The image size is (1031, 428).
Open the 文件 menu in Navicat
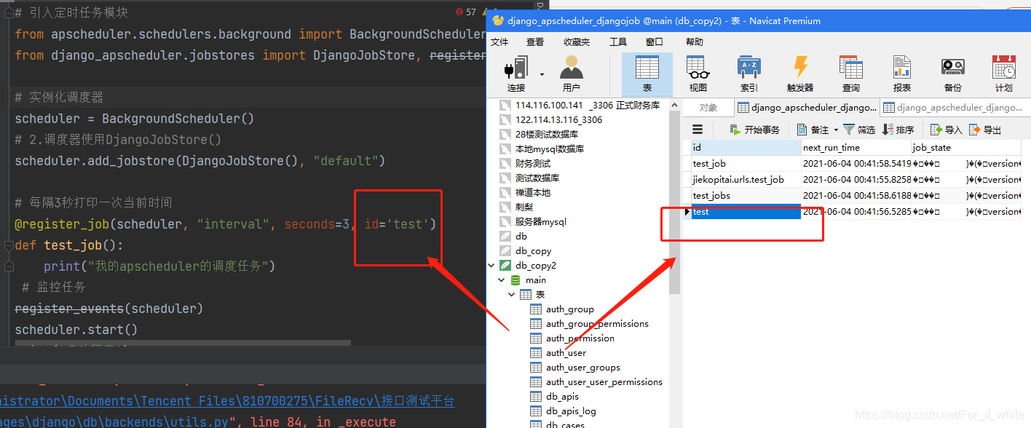(499, 42)
